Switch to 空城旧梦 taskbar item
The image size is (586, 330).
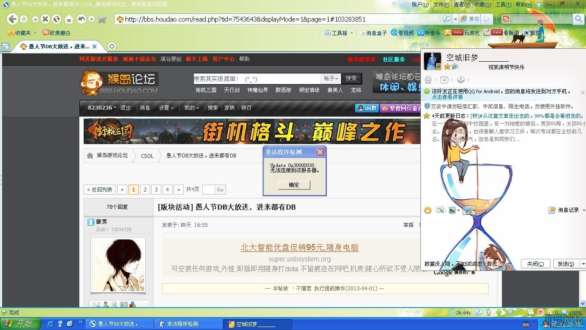tap(258, 324)
